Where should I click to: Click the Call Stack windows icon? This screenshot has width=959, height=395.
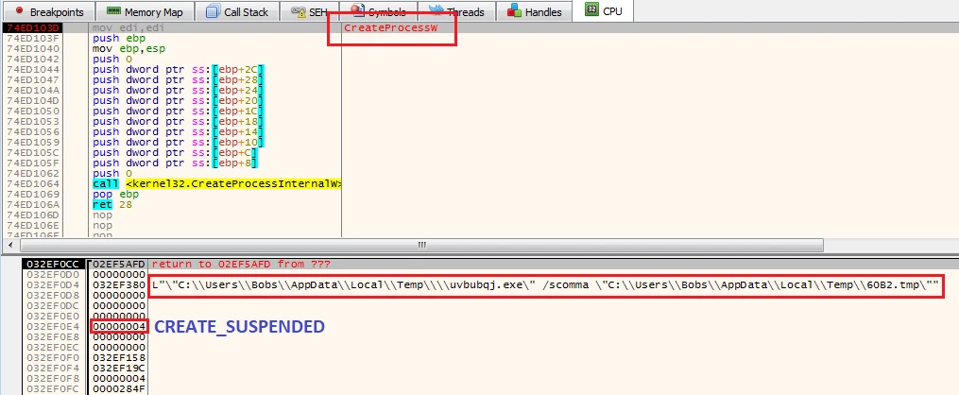pos(213,11)
